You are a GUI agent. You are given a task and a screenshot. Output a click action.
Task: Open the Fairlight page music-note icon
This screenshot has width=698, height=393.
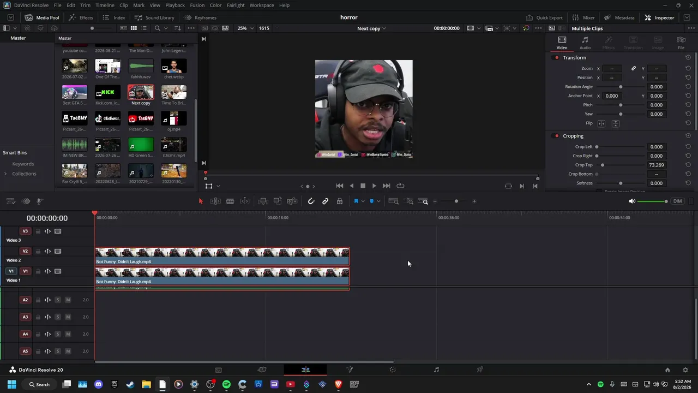tap(436, 370)
